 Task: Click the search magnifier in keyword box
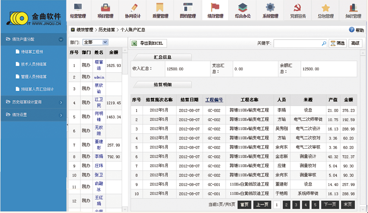[x=324, y=43]
